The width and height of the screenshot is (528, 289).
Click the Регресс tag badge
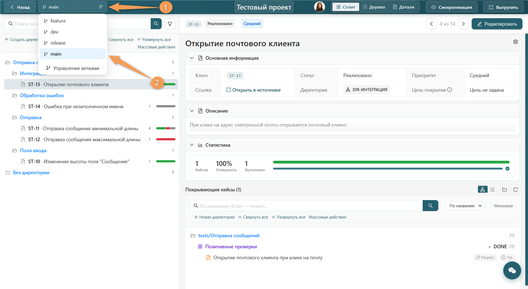point(485,257)
